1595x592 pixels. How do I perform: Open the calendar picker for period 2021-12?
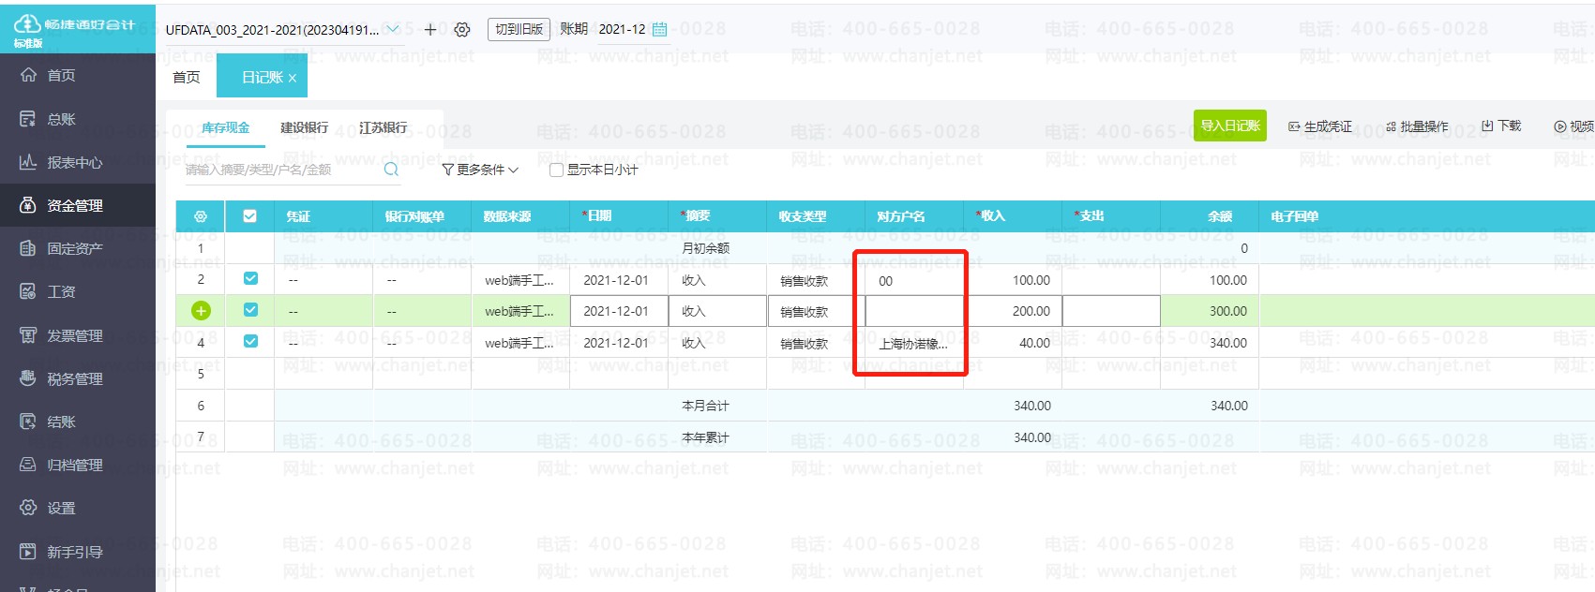(659, 30)
